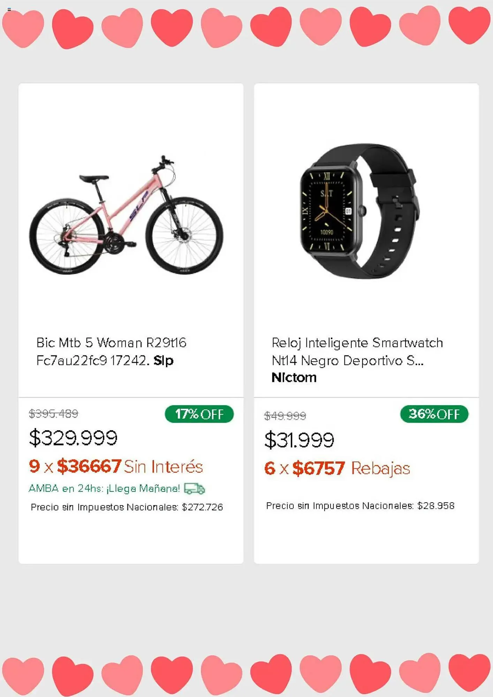This screenshot has height=697, width=493.
Task: Click the $31.999 smartwatch price
Action: point(299,440)
